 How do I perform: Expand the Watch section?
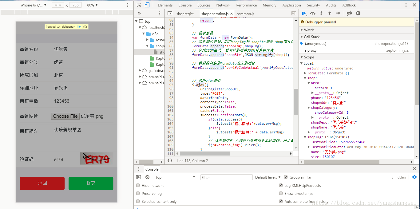click(x=309, y=30)
